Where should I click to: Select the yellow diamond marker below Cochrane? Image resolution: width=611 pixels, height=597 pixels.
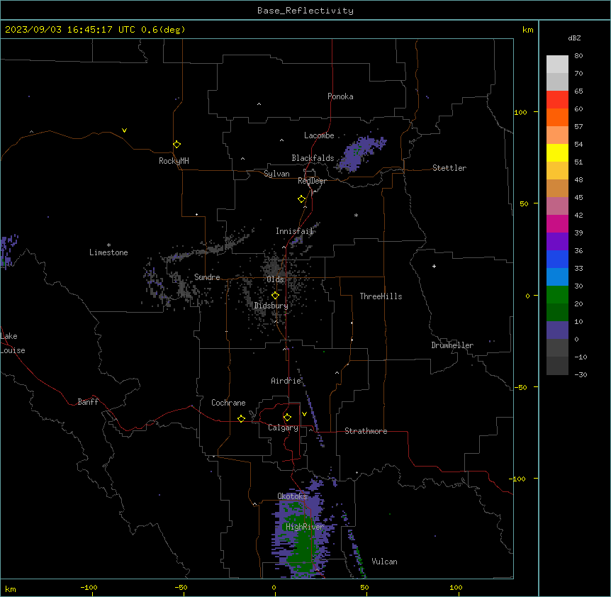[241, 418]
